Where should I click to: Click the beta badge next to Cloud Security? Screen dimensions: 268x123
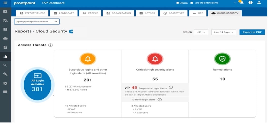pos(71,31)
